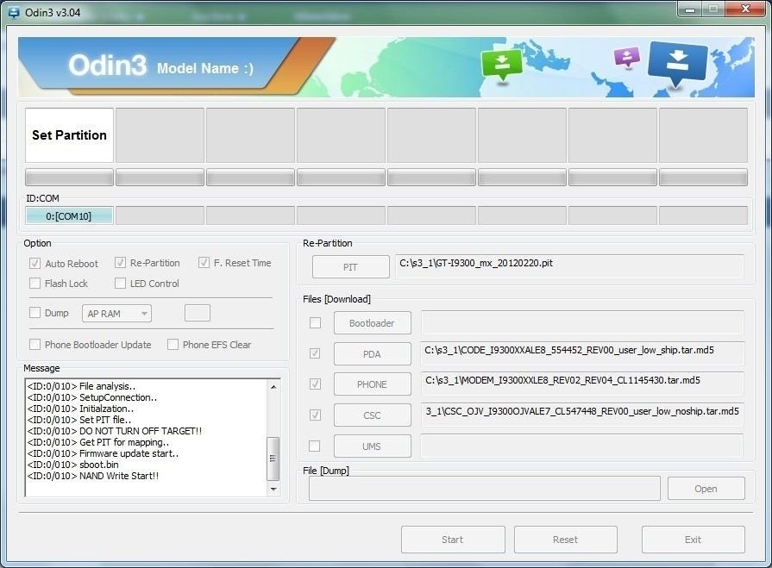
Task: Click the UMS file button
Action: pyautogui.click(x=373, y=446)
